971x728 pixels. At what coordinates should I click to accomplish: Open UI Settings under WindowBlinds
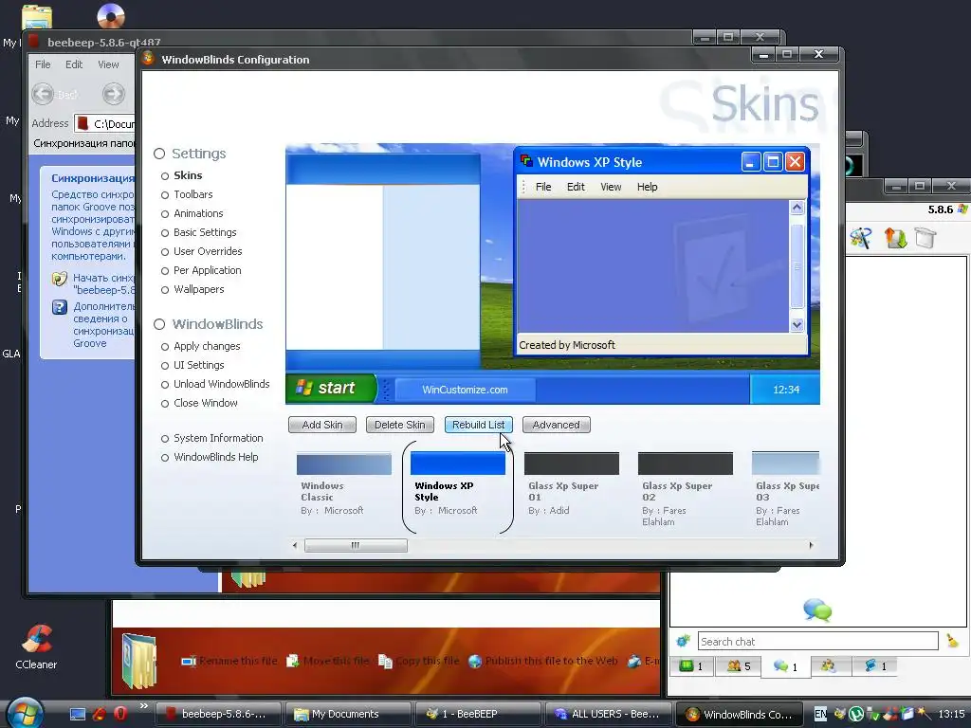tap(198, 365)
